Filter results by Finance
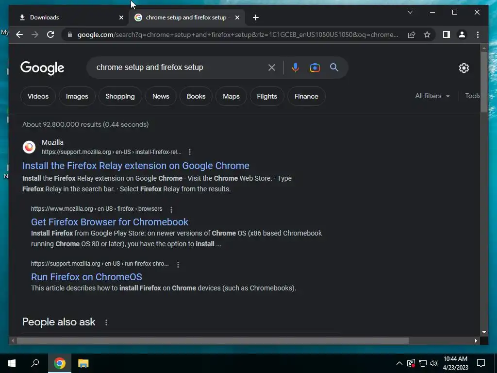Viewport: 497px width, 373px height. click(x=306, y=97)
